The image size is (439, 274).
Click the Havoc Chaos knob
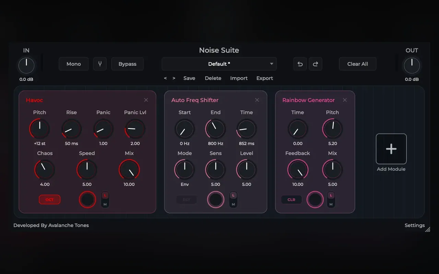[x=45, y=170]
